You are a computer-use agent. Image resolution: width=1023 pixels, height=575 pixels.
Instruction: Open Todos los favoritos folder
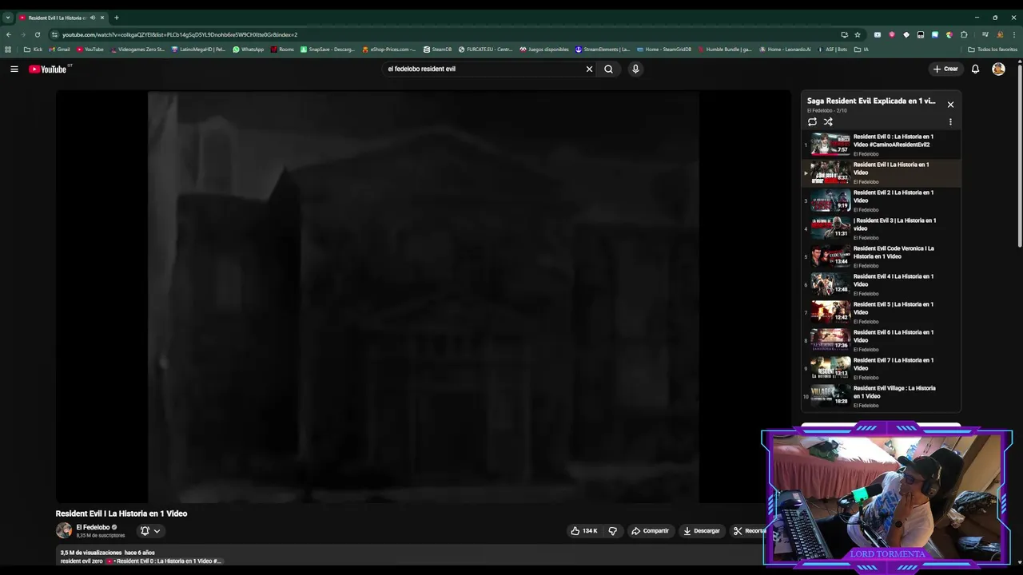tap(993, 50)
